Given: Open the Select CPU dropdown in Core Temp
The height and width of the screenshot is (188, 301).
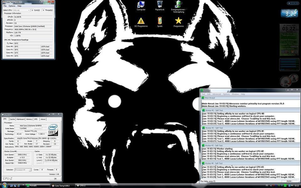Looking at the screenshot, I should click(x=21, y=10).
